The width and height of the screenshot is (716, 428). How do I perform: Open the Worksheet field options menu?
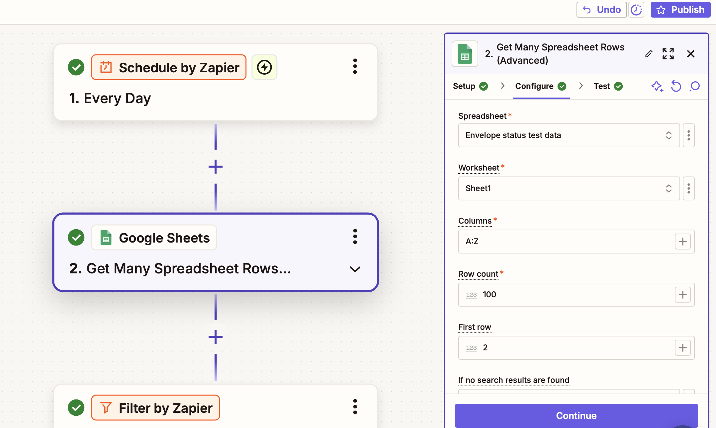pos(689,188)
